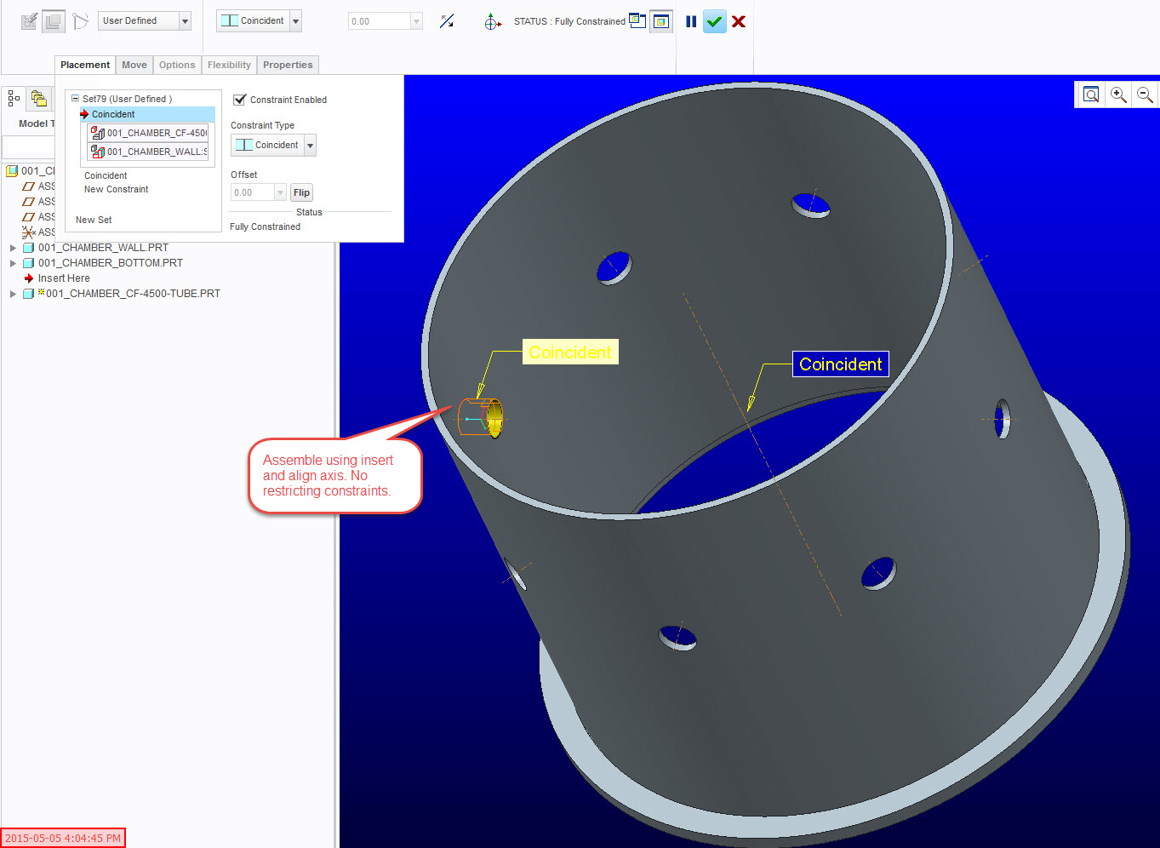Select 001_CHAMBER_WALL.PRT in model tree

pyautogui.click(x=103, y=248)
